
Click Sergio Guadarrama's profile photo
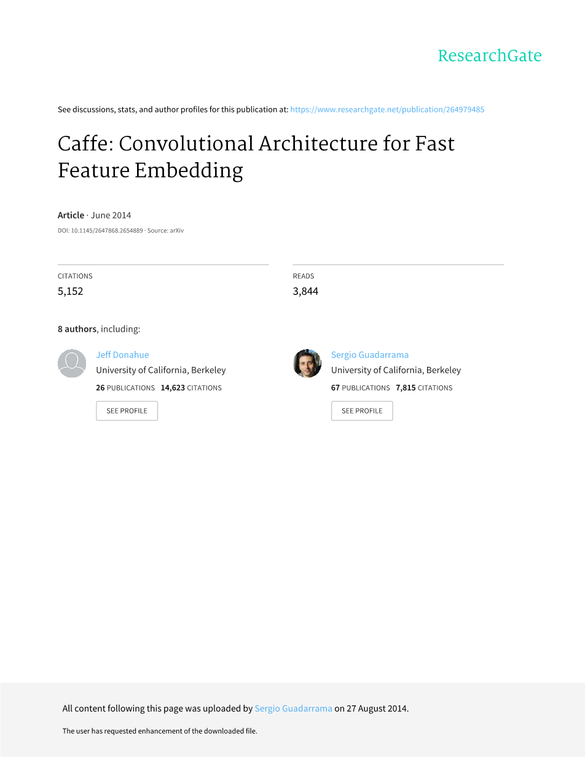pos(307,363)
